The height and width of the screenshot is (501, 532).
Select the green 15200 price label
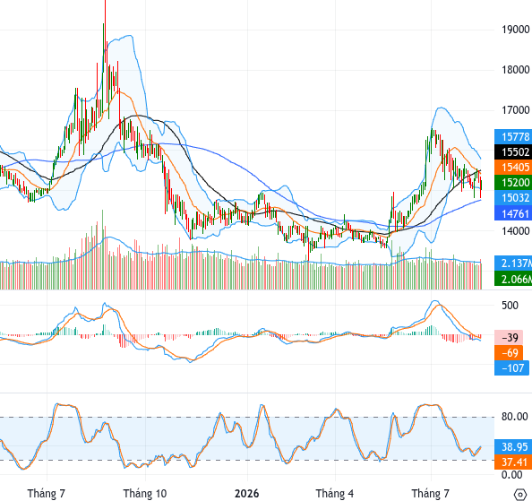pos(513,183)
